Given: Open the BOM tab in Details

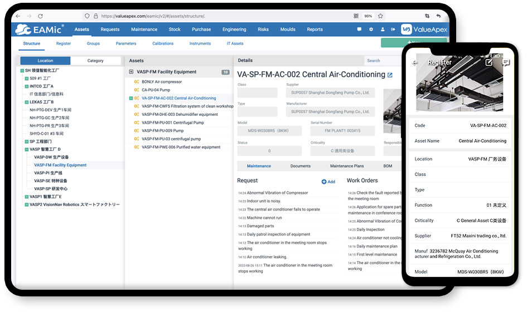Looking at the screenshot, I should click(x=388, y=166).
